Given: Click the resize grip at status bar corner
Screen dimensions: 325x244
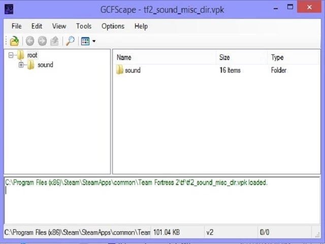Looking at the screenshot, I should 317,234.
